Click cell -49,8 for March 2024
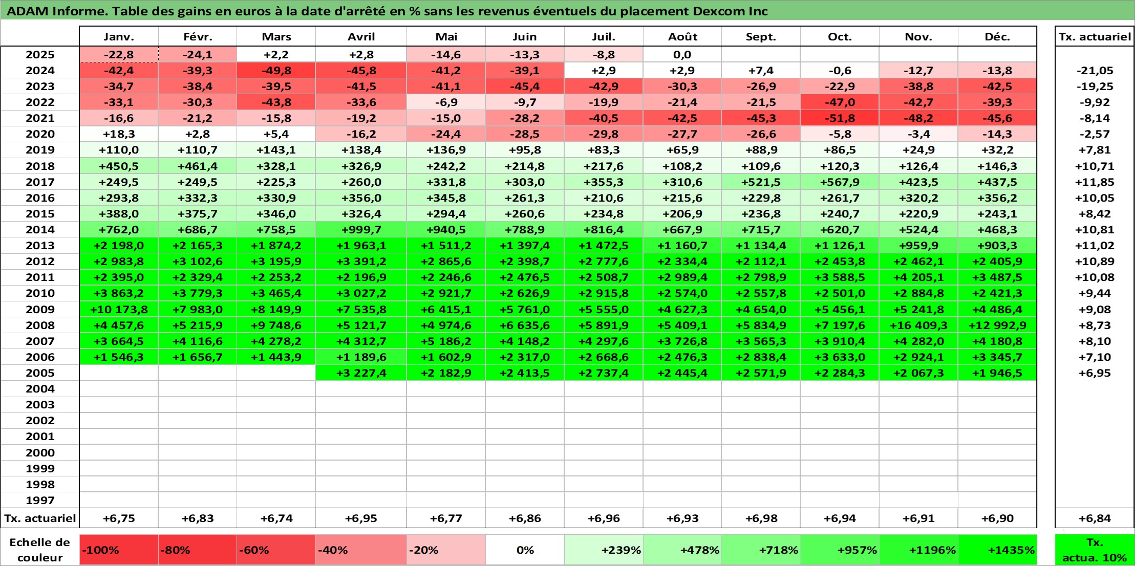 pos(276,71)
